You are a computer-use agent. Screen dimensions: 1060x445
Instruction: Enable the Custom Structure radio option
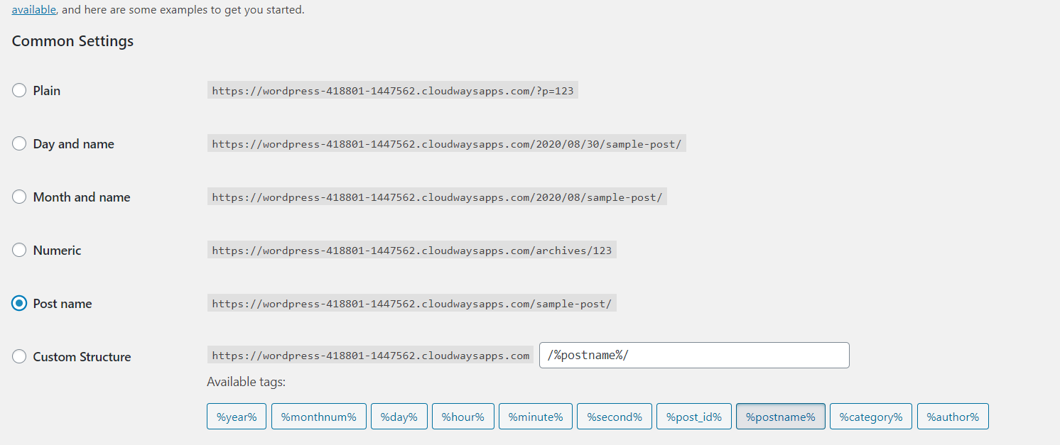19,357
